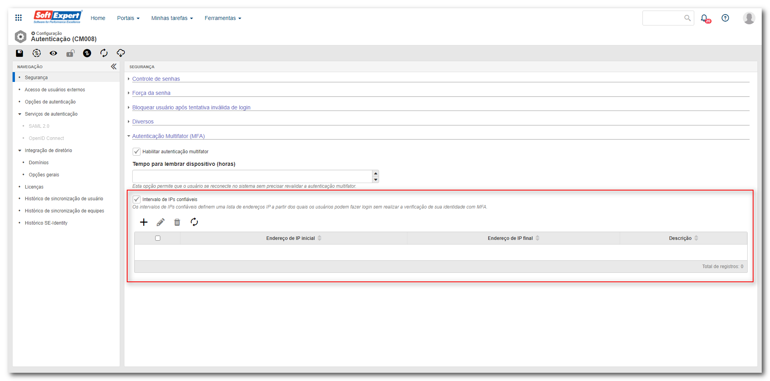Viewport: 770px width, 381px height.
Task: Expand Controle de senhas section
Action: [x=156, y=79]
